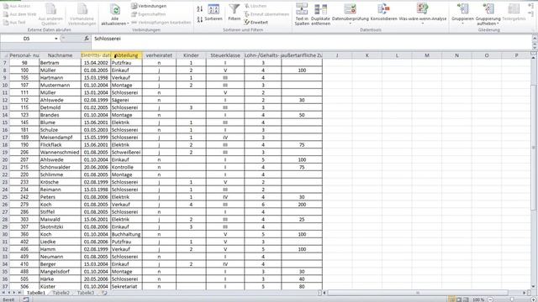The height and width of the screenshot is (302, 538).
Task: Click Duplikate entfernen
Action: [x=320, y=14]
